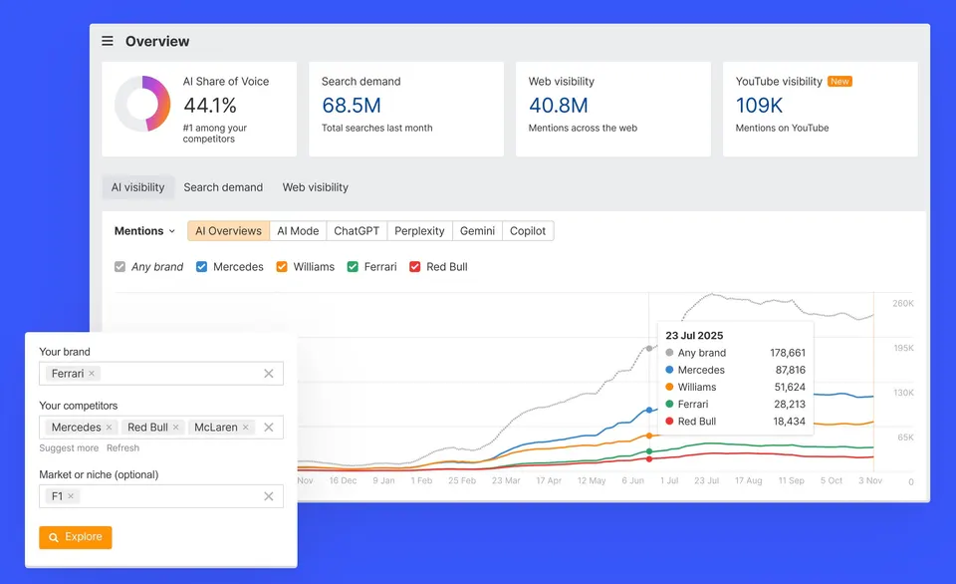Click the orange Explore button
Screen dimensions: 956x584
point(76,537)
